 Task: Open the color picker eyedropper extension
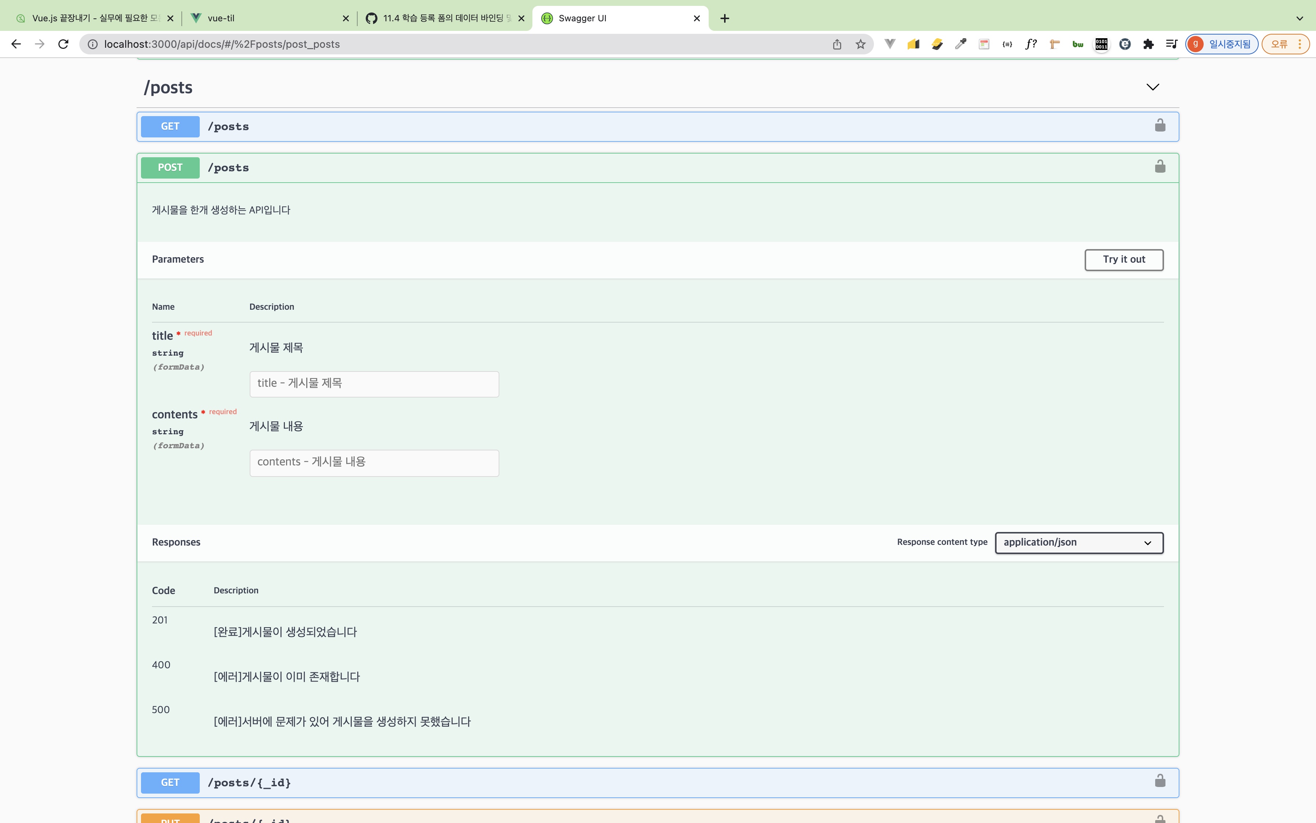click(960, 44)
